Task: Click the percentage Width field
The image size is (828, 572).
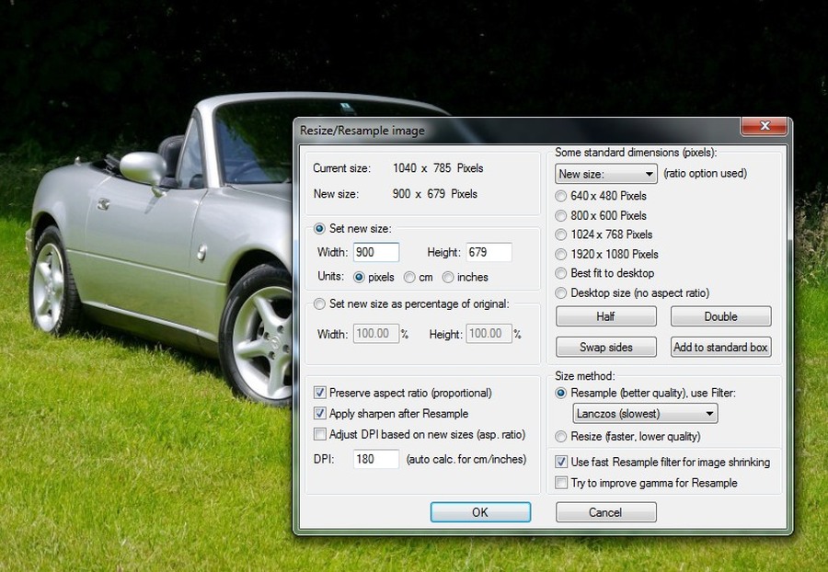Action: point(376,334)
